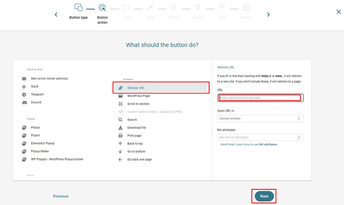Viewport: 344px width, 205px height.
Task: Select the Slack icon
Action: point(24,87)
